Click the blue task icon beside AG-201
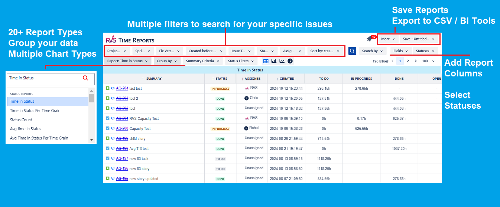The width and height of the screenshot is (500, 207). pyautogui.click(x=107, y=118)
